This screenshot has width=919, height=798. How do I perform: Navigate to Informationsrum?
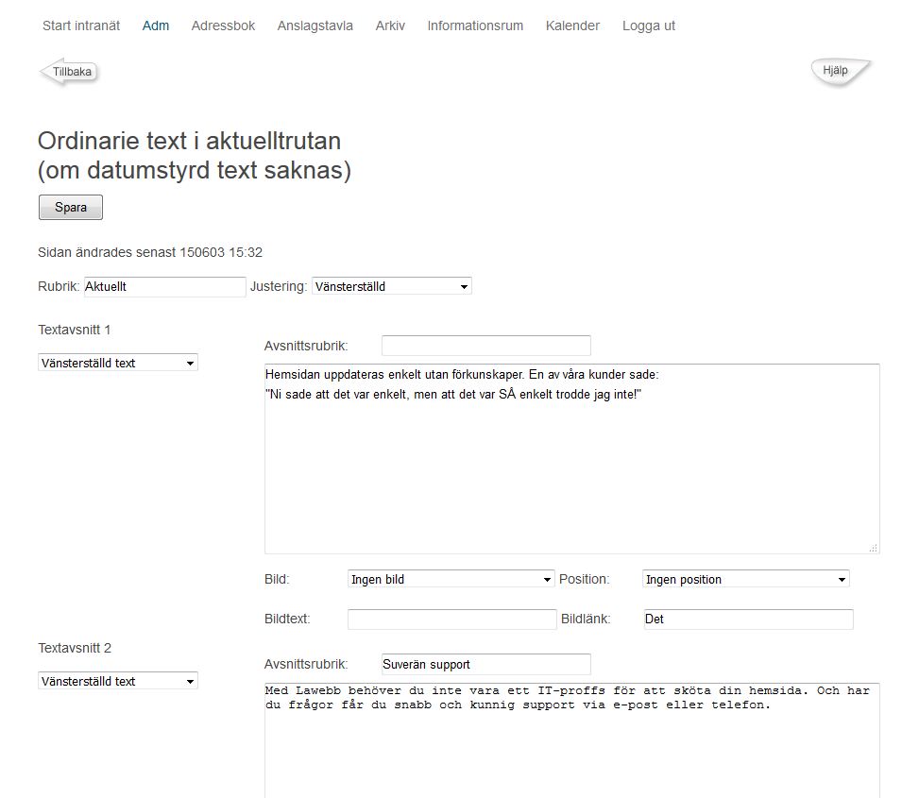[475, 25]
